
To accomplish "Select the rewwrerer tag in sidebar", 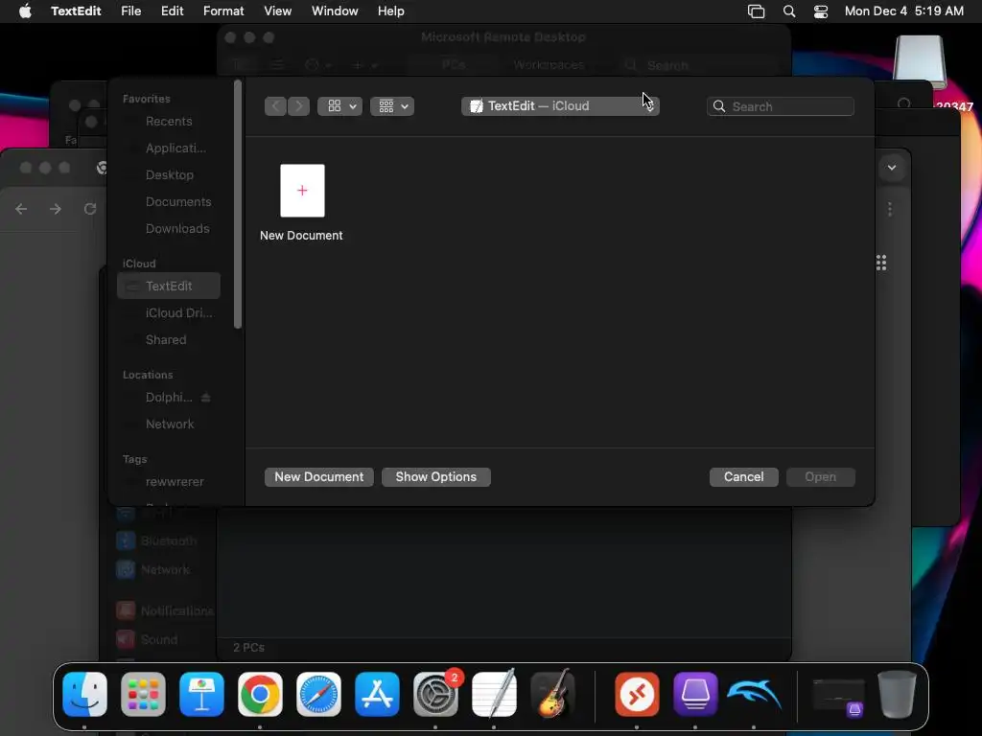I will point(169,482).
